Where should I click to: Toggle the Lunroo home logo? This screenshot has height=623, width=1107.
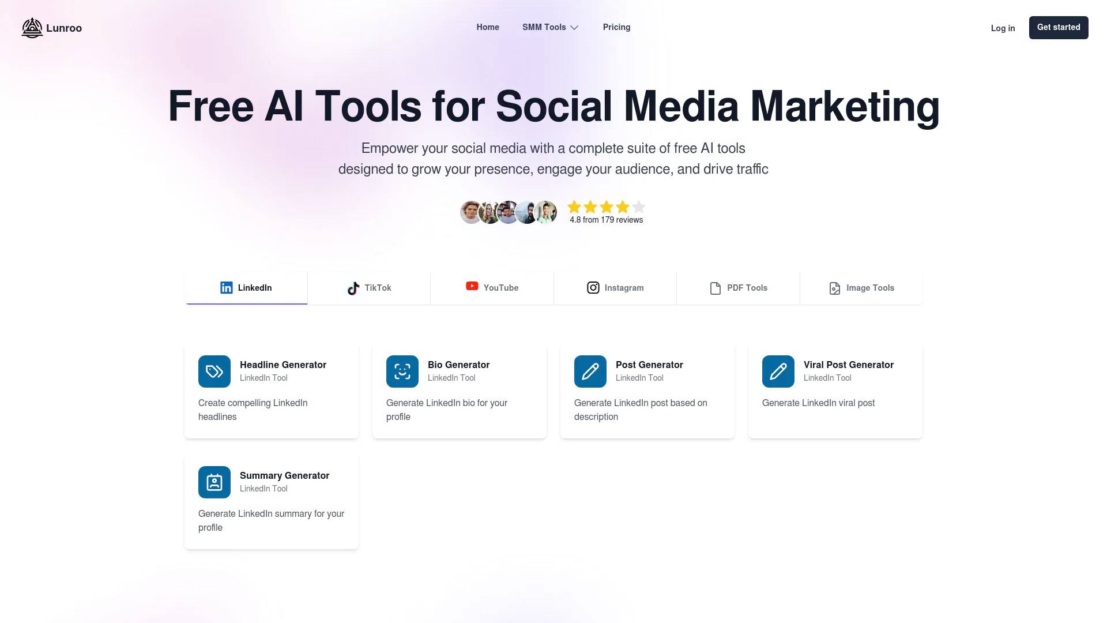(x=51, y=27)
